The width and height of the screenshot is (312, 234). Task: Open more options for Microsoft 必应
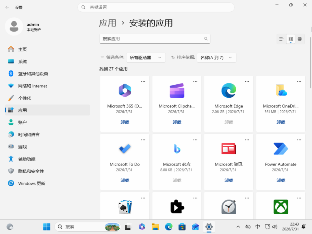[x=195, y=140]
